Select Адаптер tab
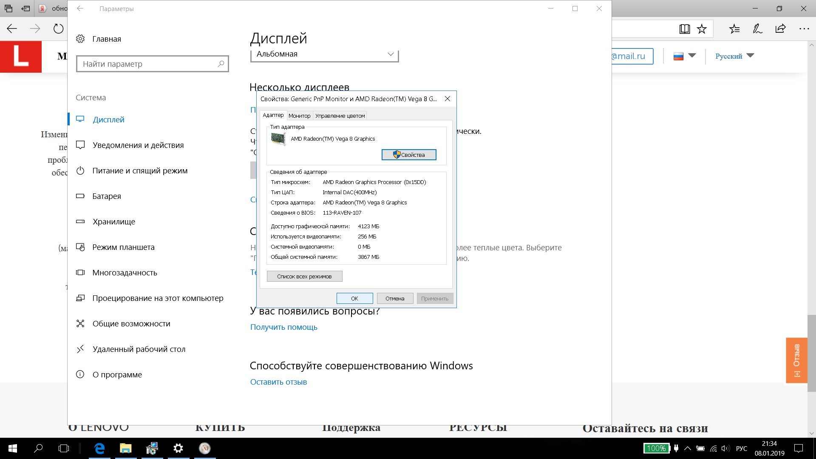Screen dimensions: 816x459 (273, 115)
